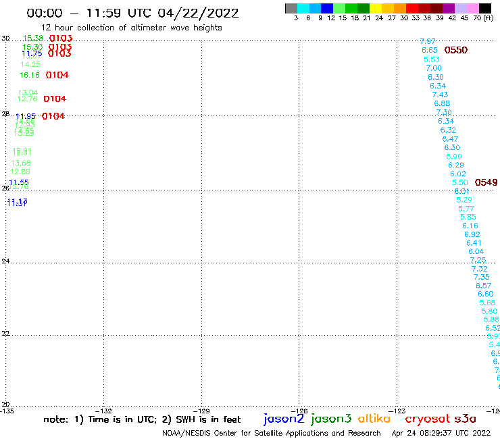The width and height of the screenshot is (500, 439).
Task: Click the note about UTC time and SWH feet
Action: pos(142,419)
